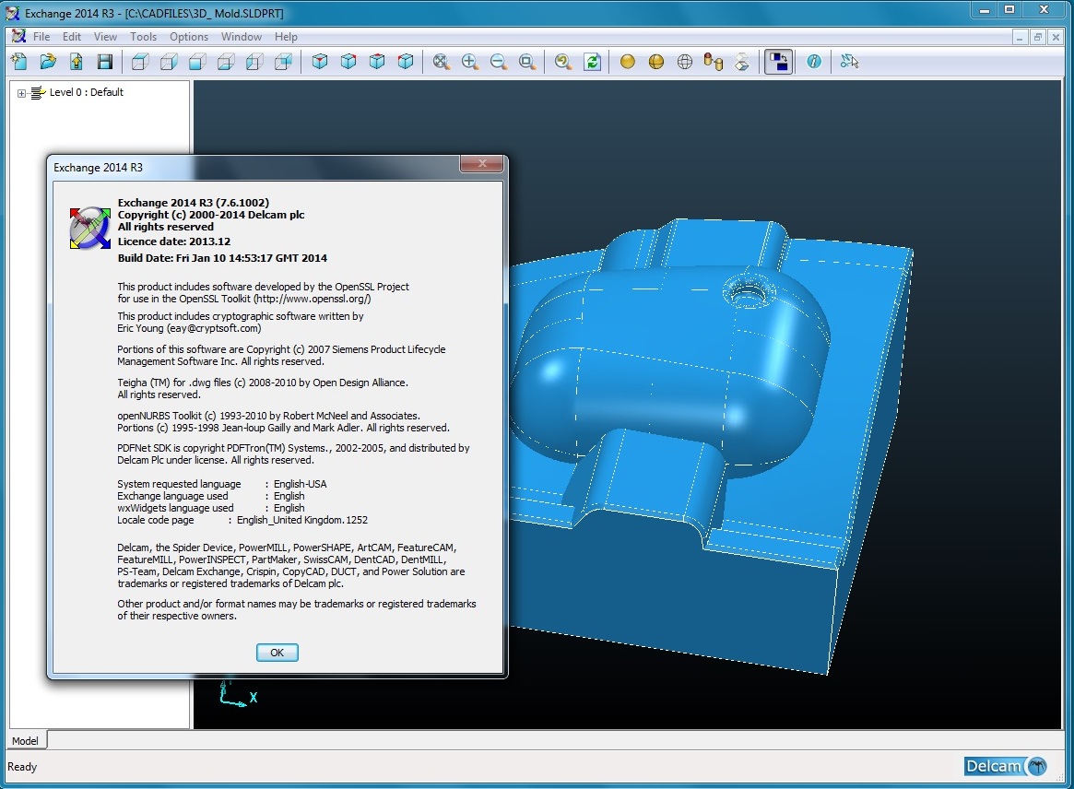Switch to wireframe sphere display
This screenshot has height=789, width=1074.
tap(685, 62)
